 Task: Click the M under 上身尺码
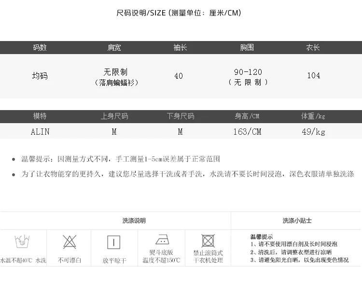[114, 132]
